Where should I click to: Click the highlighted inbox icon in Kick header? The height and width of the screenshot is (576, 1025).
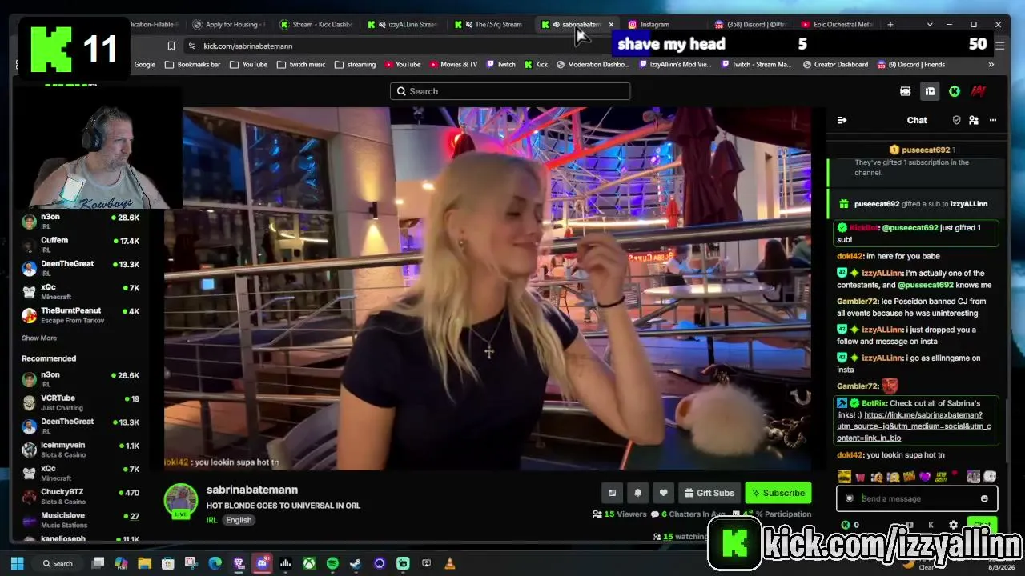tap(930, 91)
